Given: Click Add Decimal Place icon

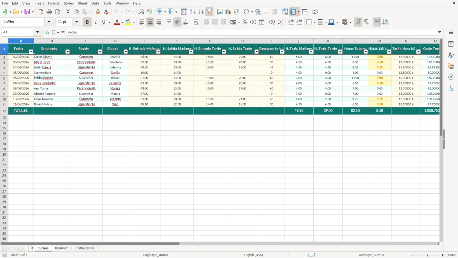Looking at the screenshot, I should point(272,22).
